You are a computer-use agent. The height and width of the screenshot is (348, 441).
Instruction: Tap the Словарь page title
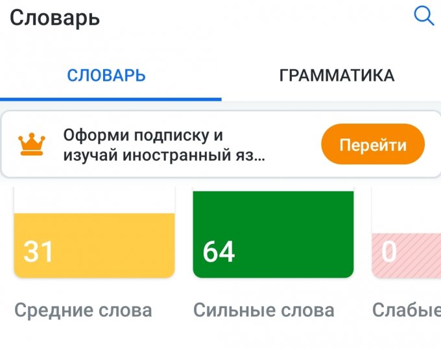[x=54, y=17]
